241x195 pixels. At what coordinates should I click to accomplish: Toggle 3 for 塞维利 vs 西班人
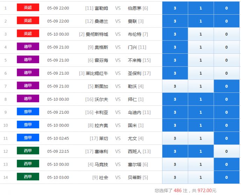click(x=175, y=151)
